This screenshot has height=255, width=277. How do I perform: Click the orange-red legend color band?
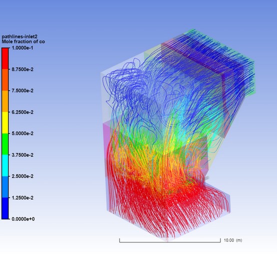(5, 80)
